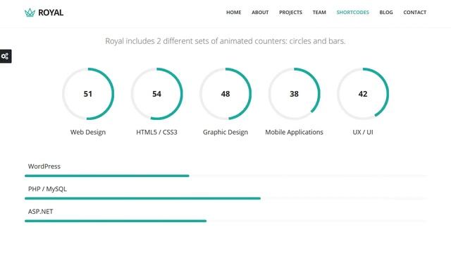Click the WordPress progress bar
451x254 pixels.
[226, 176]
